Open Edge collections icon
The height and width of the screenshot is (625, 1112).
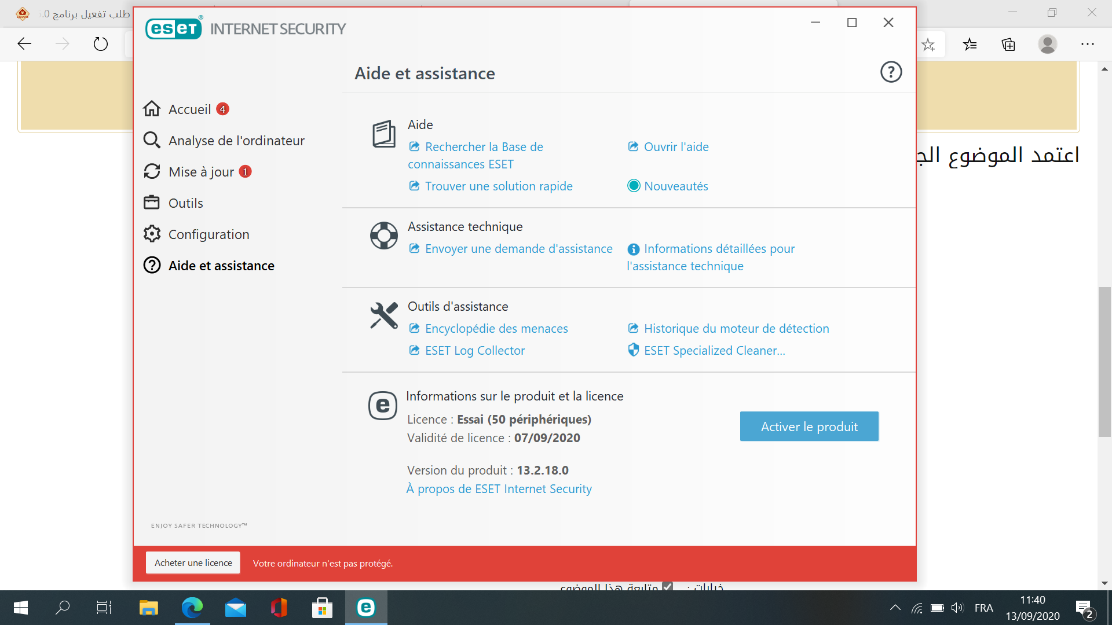(x=1008, y=45)
